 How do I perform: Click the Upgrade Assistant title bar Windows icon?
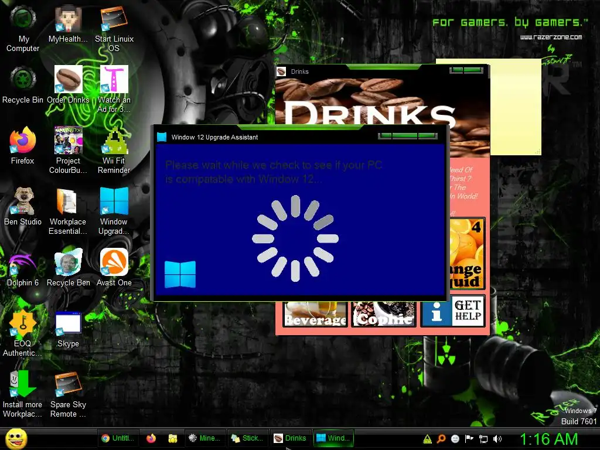162,137
